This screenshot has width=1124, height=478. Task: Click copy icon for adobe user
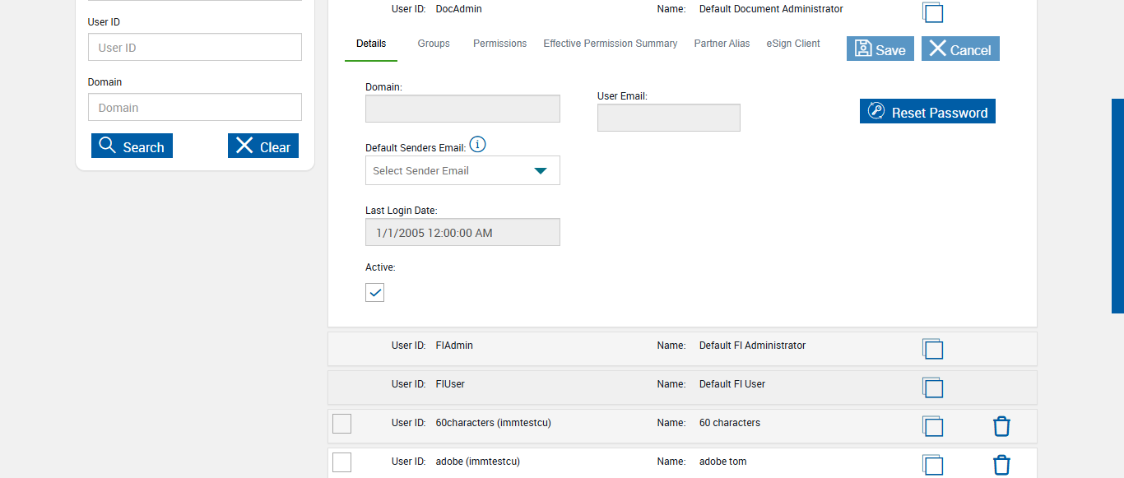coord(932,465)
